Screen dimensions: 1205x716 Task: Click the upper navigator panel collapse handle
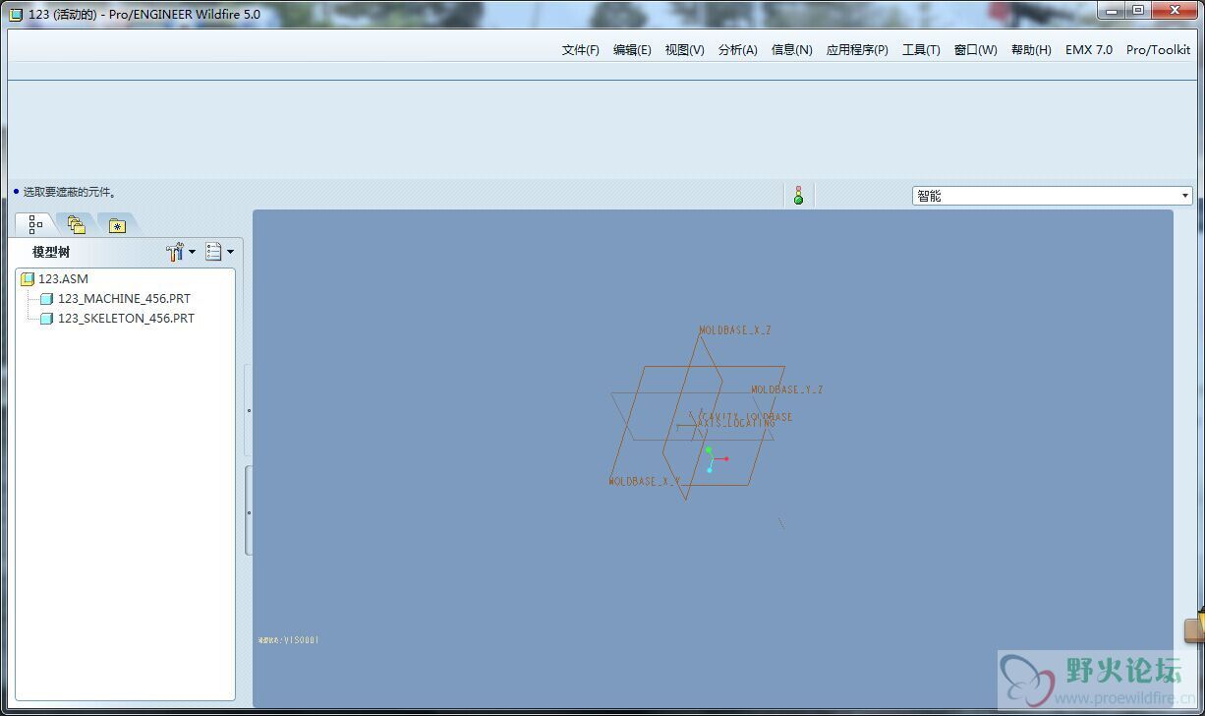click(248, 410)
